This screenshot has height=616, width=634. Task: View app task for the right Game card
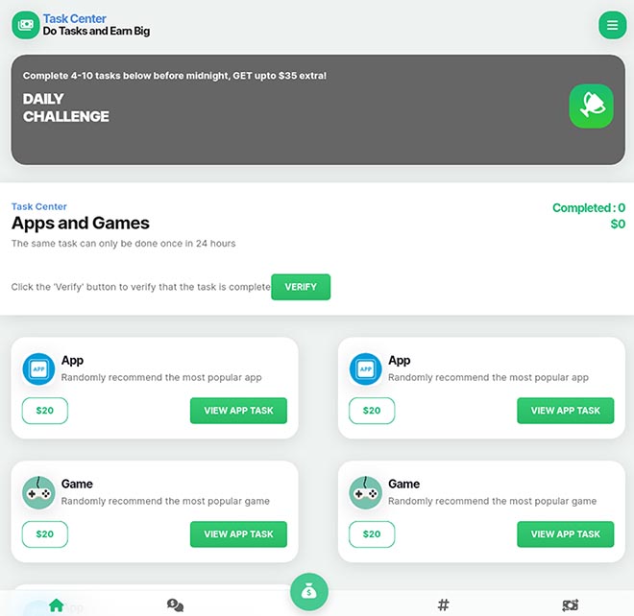[565, 534]
